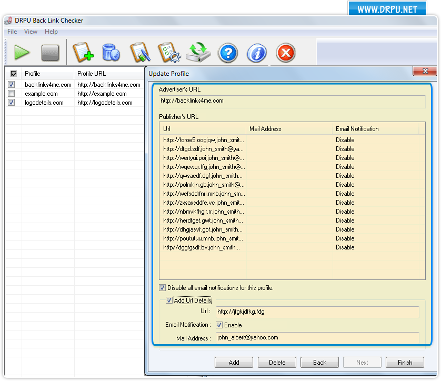
Task: Open the File menu
Action: pyautogui.click(x=12, y=32)
